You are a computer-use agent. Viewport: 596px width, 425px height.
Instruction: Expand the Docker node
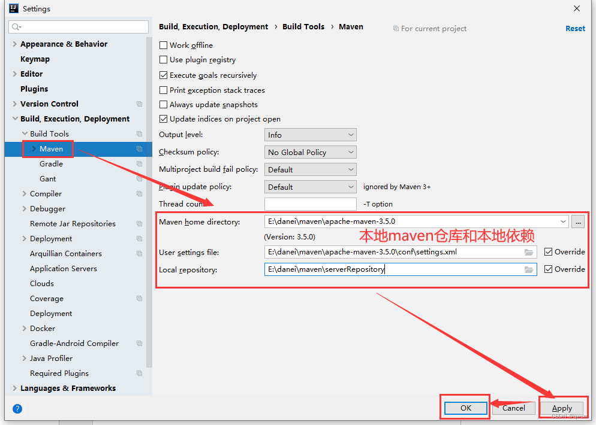25,329
